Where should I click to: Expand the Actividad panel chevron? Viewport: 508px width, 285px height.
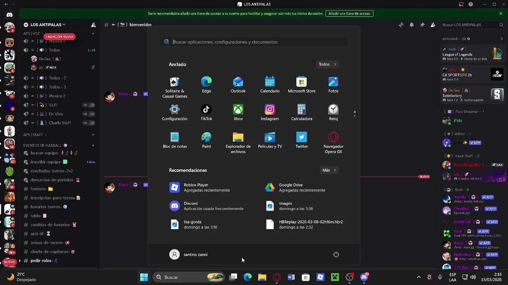(502, 39)
